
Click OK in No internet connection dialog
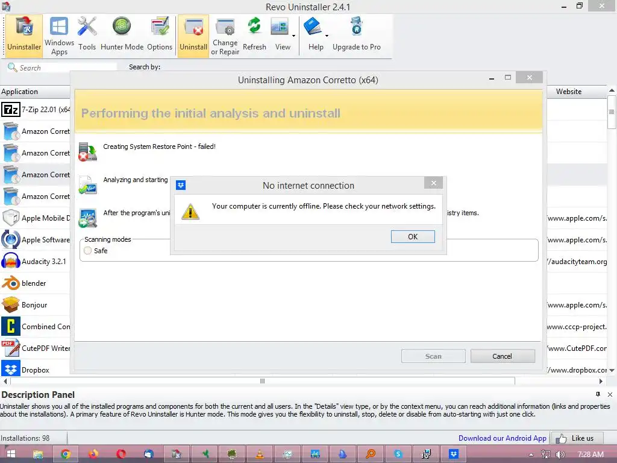(x=413, y=236)
